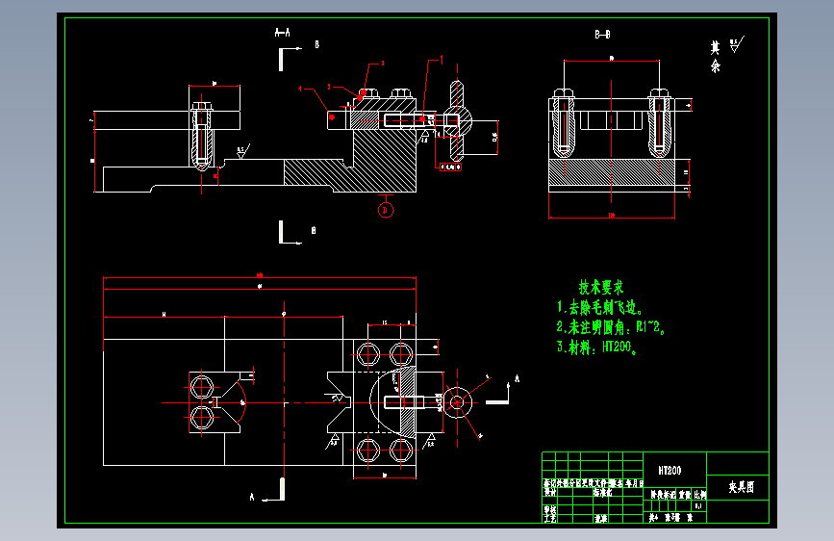Select part balloon number 4 leader label

(300, 89)
